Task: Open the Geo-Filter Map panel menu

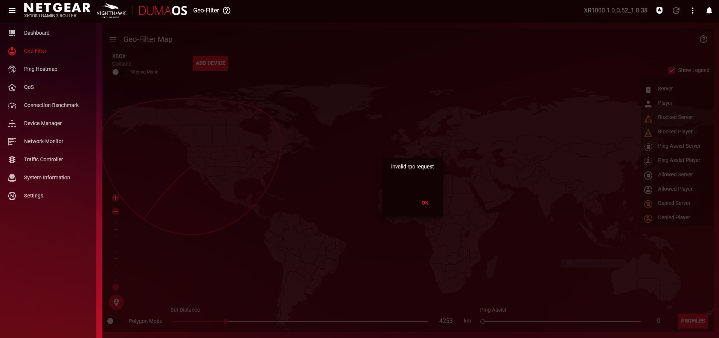Action: (113, 39)
